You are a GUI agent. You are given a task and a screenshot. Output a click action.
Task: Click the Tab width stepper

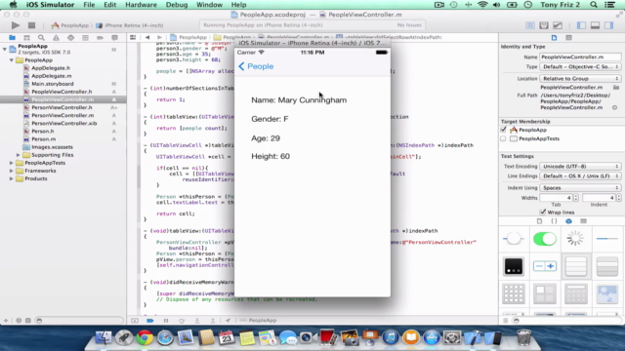tap(575, 198)
